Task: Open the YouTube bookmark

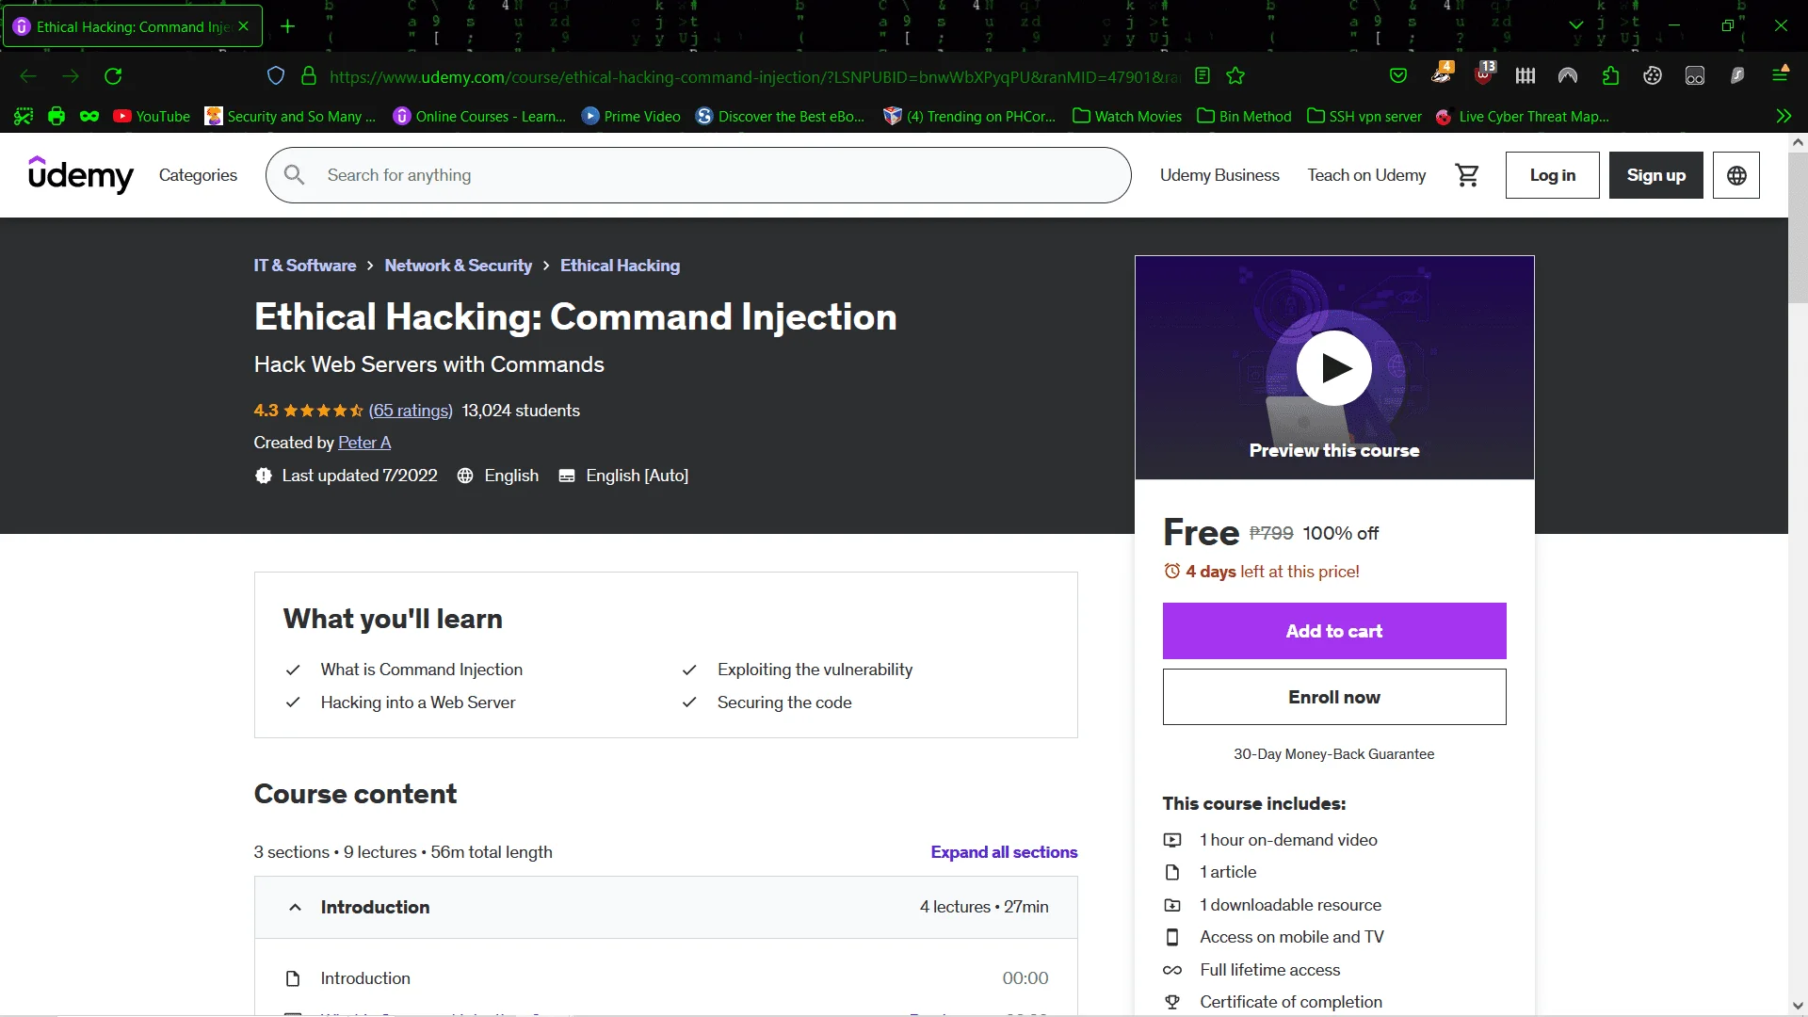Action: tap(152, 117)
